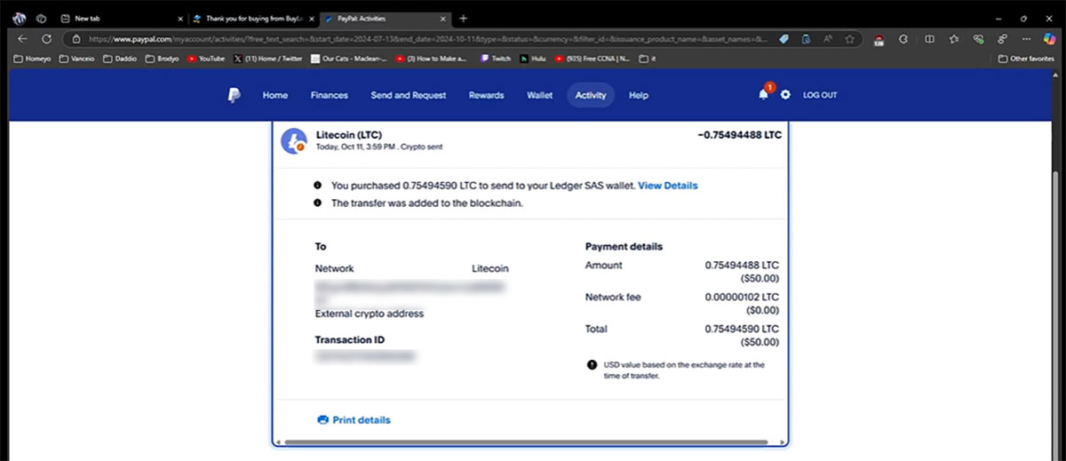Reload the page with the refresh icon
Image resolution: width=1066 pixels, height=461 pixels.
pyautogui.click(x=46, y=38)
